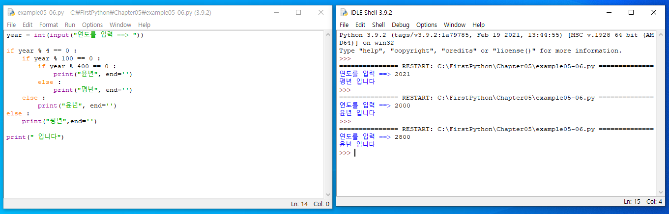Viewport: 669px width, 214px height.
Task: Open Help menu in editor window
Action: coord(144,25)
